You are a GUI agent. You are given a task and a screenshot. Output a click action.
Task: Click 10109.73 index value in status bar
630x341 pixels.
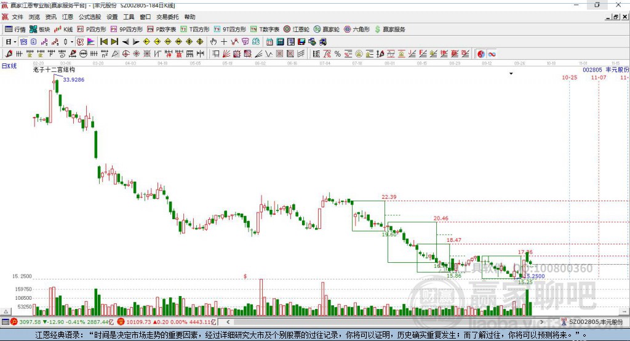point(138,322)
